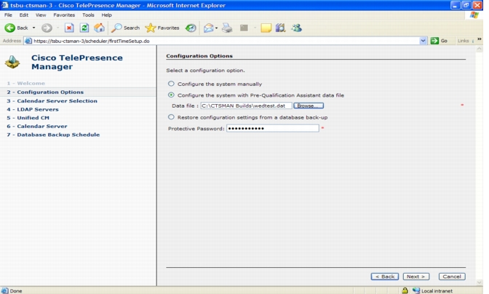
Task: Click the Browse... button for data file
Action: (309, 106)
